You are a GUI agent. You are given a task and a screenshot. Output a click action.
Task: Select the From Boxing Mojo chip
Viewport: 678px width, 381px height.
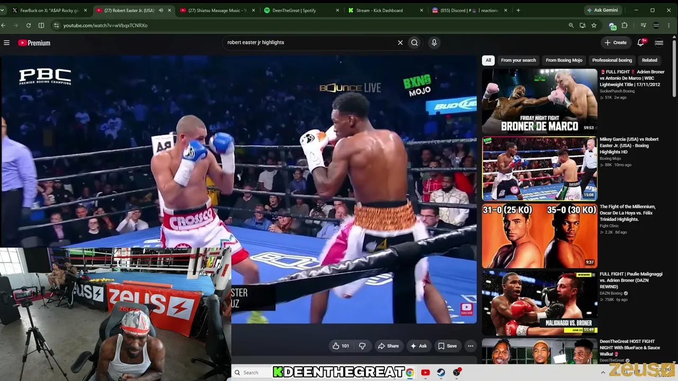click(x=564, y=60)
